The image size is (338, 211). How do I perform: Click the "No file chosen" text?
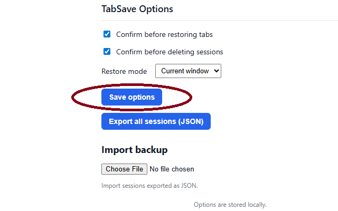tap(172, 169)
